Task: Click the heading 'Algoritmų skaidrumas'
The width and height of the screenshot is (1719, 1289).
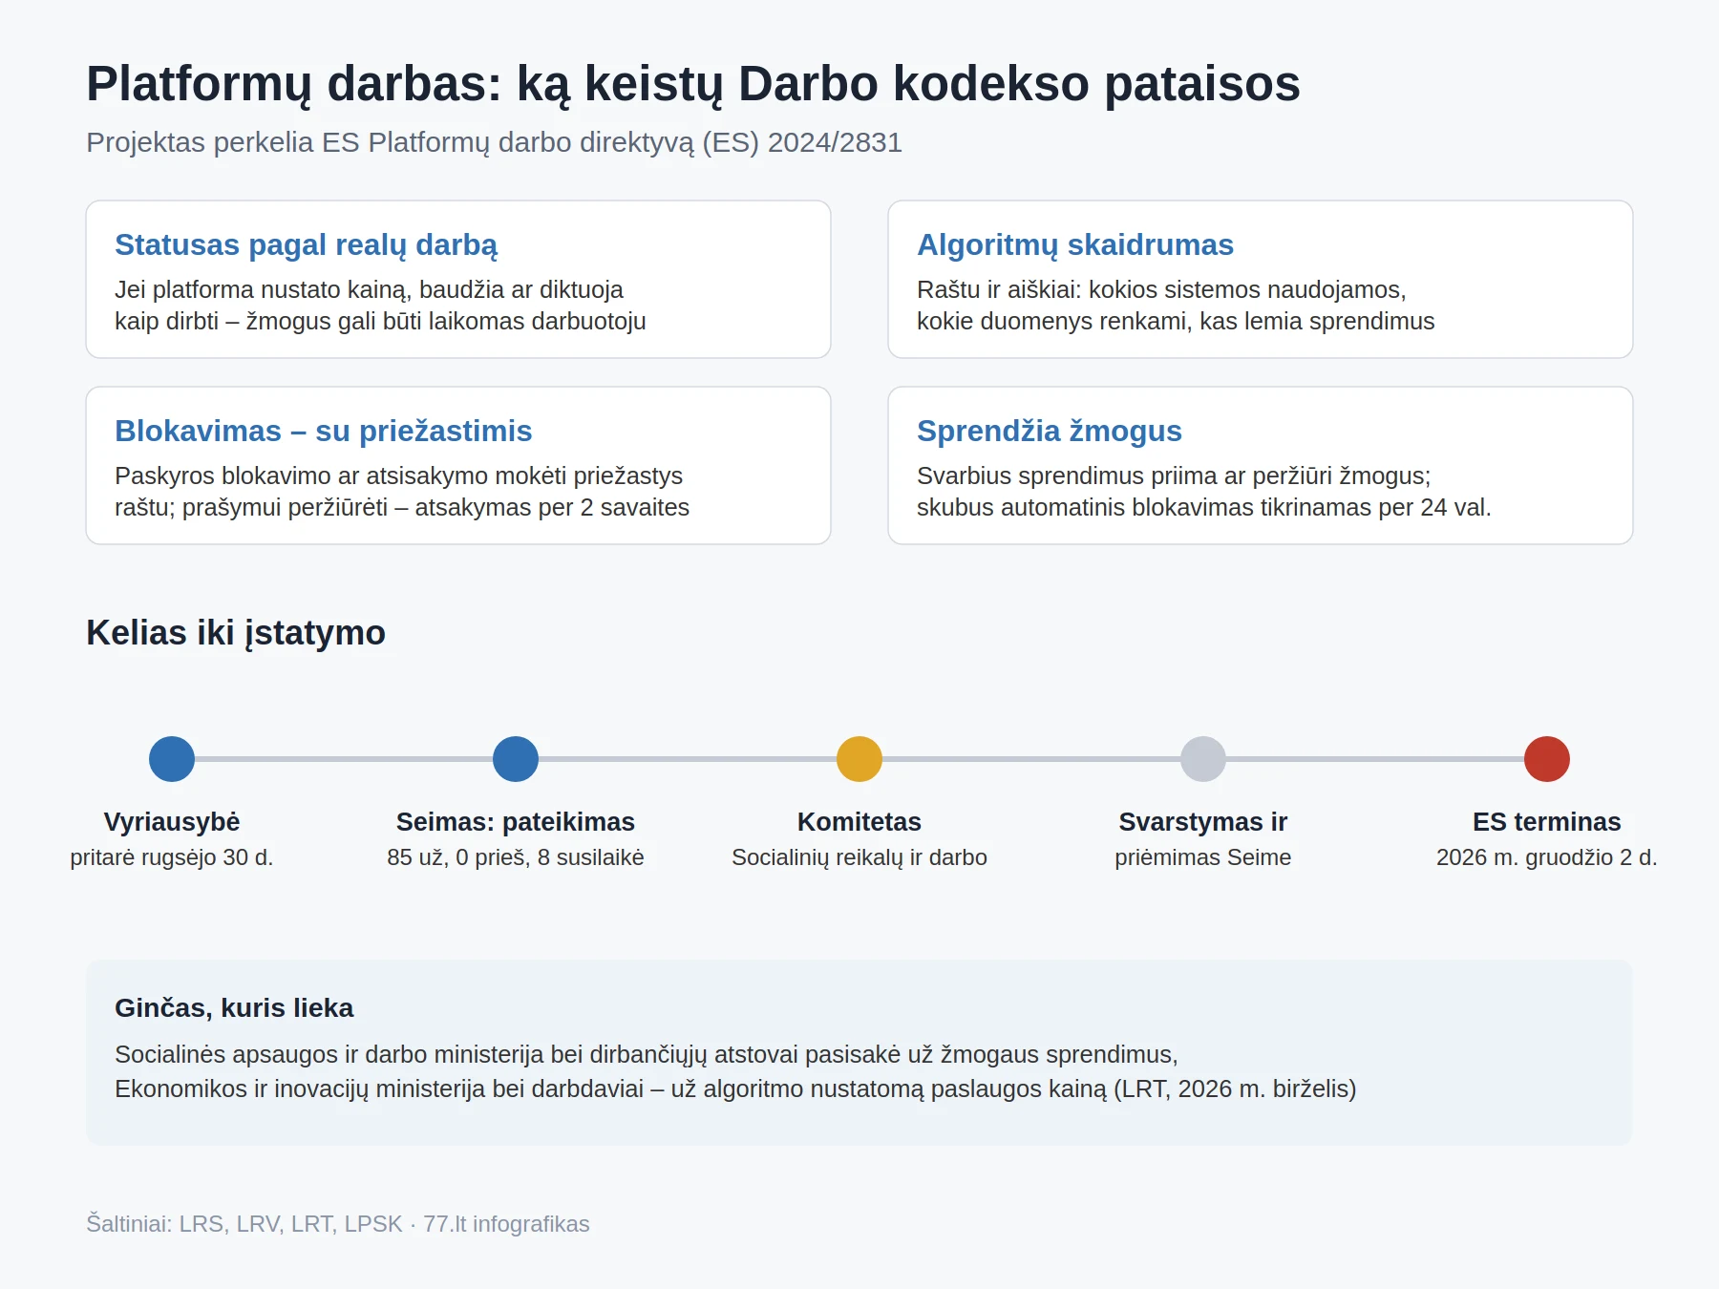Action: (x=1075, y=245)
